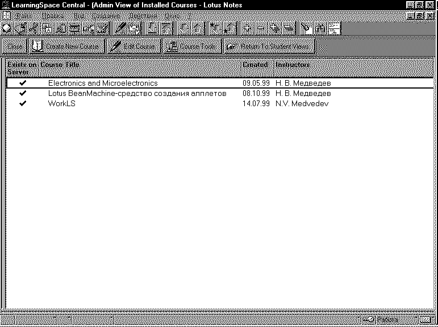This screenshot has height=327, width=438.
Task: Click the key icon in the status bar
Action: 368,320
